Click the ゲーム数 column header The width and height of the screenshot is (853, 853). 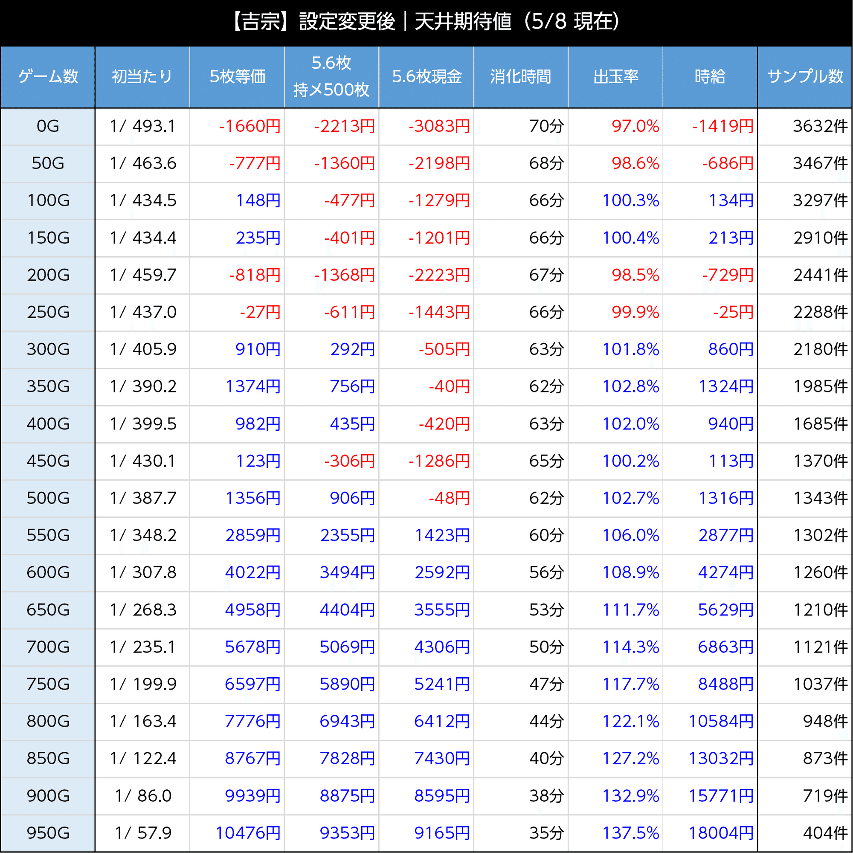tap(48, 77)
